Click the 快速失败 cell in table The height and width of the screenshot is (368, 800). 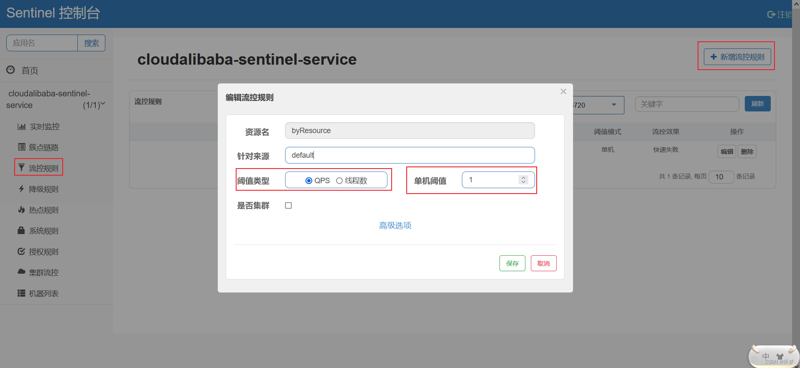[x=666, y=149]
